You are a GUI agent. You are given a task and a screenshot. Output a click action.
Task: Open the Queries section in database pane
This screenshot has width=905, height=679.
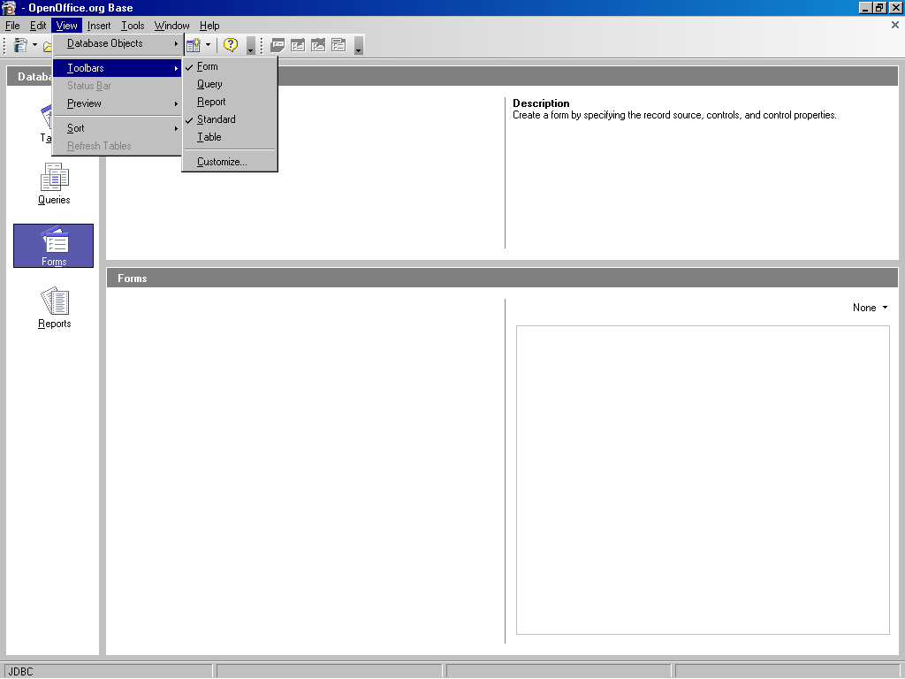54,184
